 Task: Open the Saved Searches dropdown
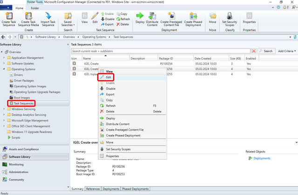[68, 20]
